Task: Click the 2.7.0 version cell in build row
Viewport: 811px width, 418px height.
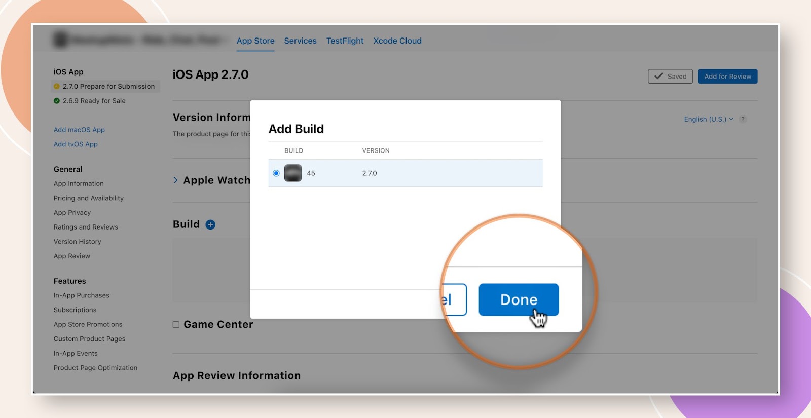Action: click(x=370, y=173)
